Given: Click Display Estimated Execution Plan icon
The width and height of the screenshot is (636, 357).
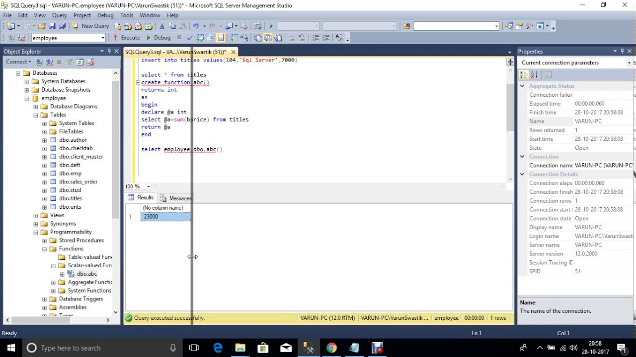Looking at the screenshot, I should (x=200, y=38).
